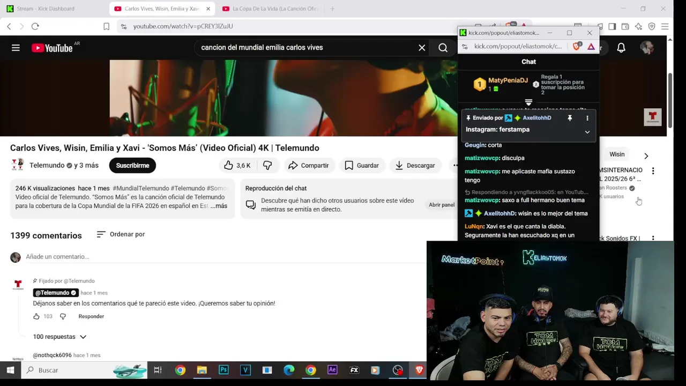Select the Wisin filter chip
This screenshot has width=686, height=386.
(x=617, y=154)
